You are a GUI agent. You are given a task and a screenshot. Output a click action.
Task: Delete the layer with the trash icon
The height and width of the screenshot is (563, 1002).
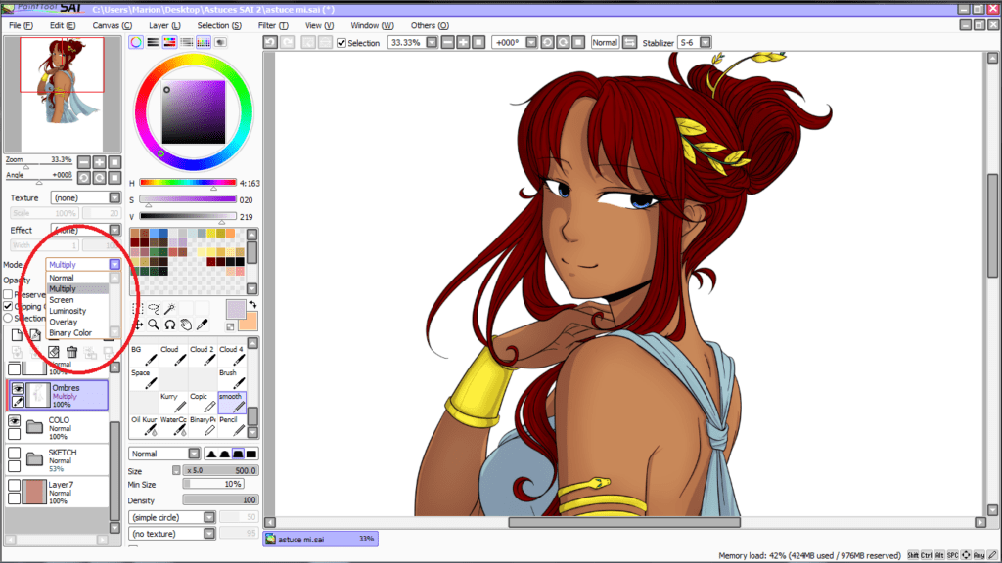coord(71,352)
